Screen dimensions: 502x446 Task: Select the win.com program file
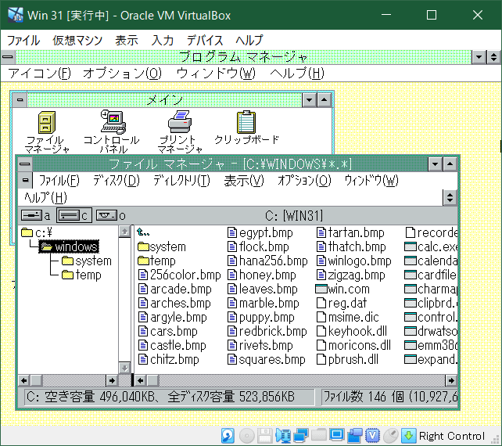[x=342, y=289]
